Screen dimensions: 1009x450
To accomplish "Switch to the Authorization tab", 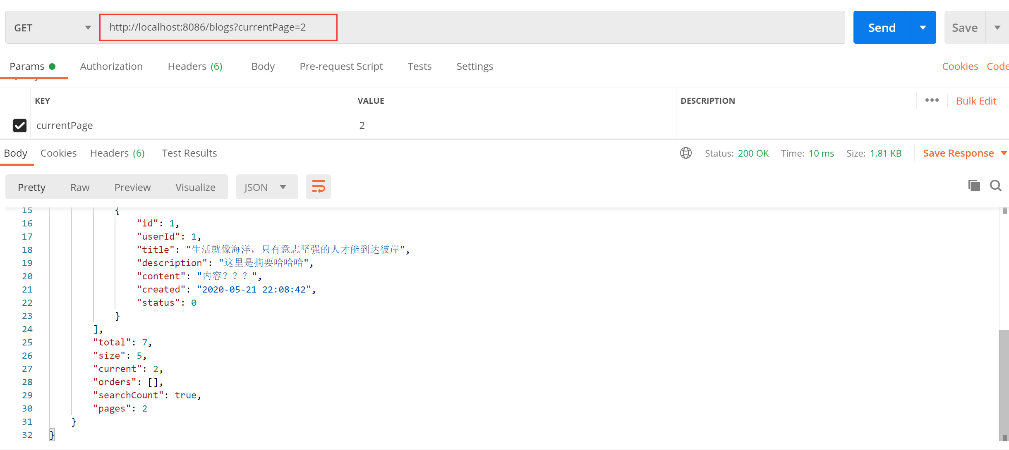I will tap(111, 66).
